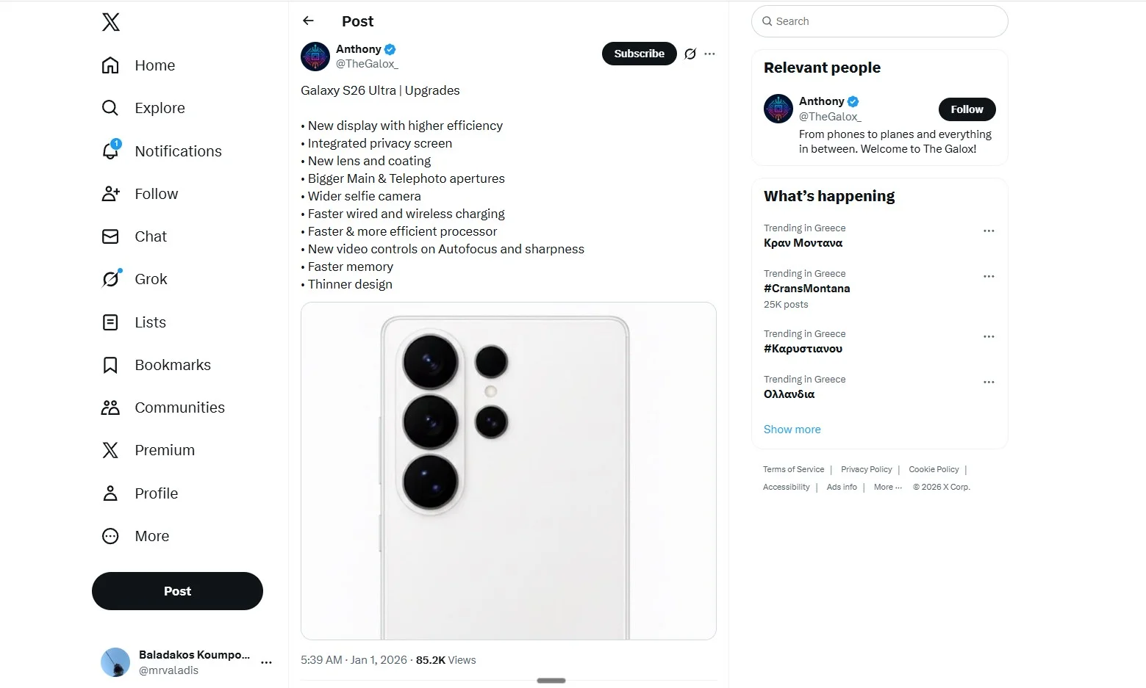Screen dimensions: 1146x688
Task: Go back using the arrow icon
Action: pyautogui.click(x=309, y=21)
